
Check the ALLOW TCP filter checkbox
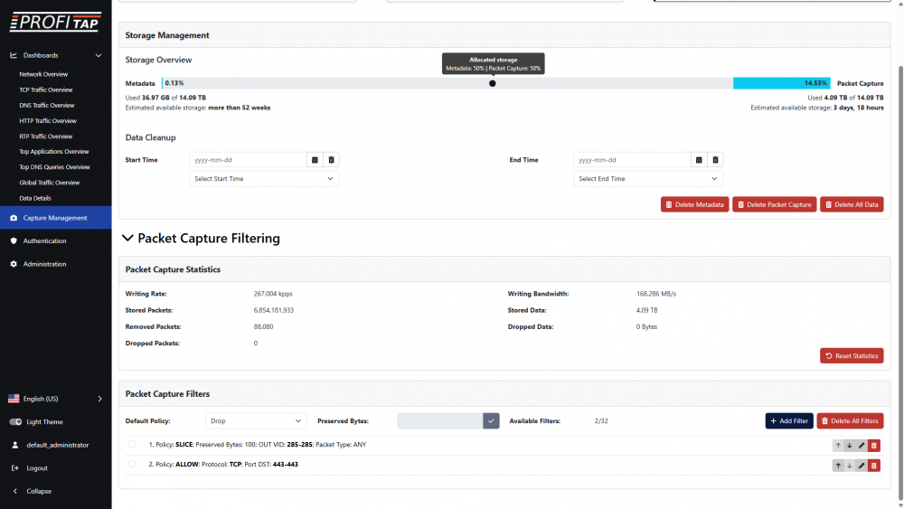coord(132,464)
